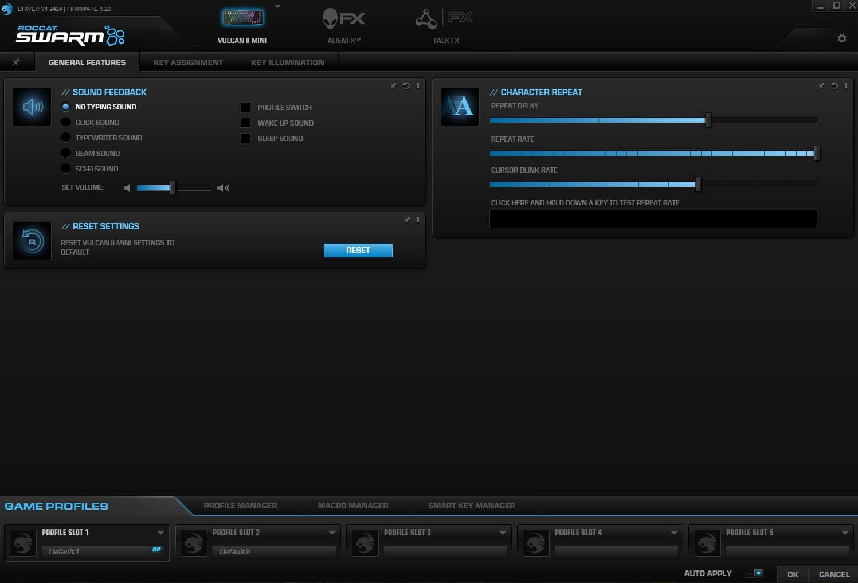Show info for Reset Settings panel
This screenshot has height=583, width=858.
418,220
